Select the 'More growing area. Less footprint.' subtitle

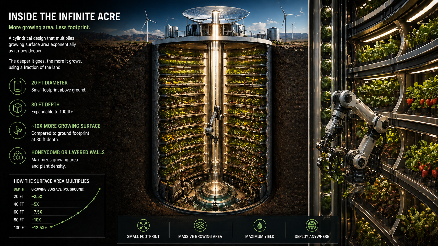point(49,27)
